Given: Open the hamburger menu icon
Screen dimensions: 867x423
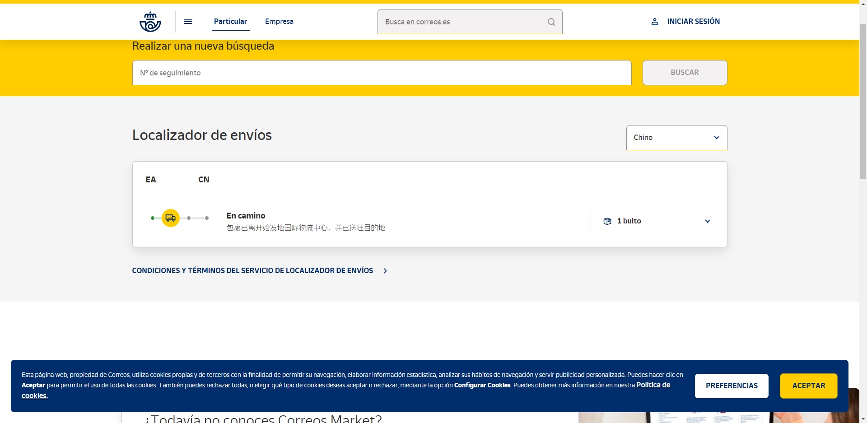Looking at the screenshot, I should pos(188,22).
